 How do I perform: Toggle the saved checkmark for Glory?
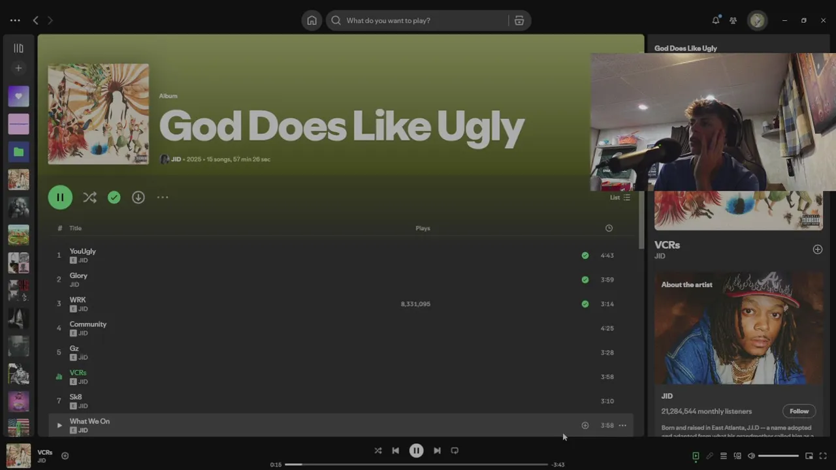[585, 279]
